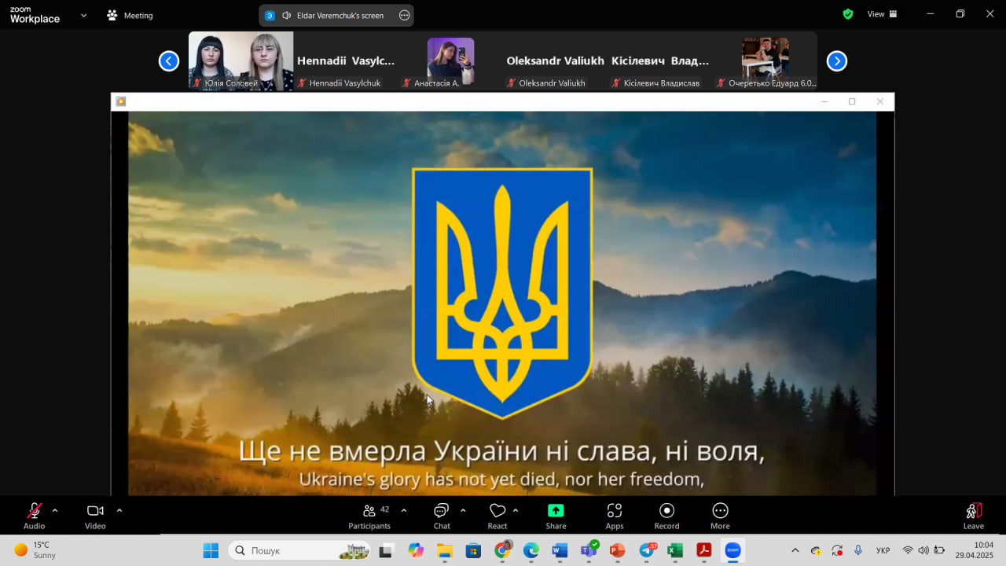
Task: Switch keyboard language УКР indicator
Action: (883, 550)
